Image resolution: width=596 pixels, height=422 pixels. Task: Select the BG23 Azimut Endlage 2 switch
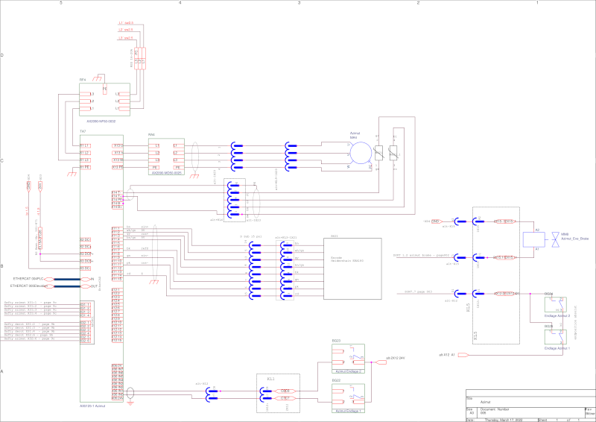pos(347,357)
